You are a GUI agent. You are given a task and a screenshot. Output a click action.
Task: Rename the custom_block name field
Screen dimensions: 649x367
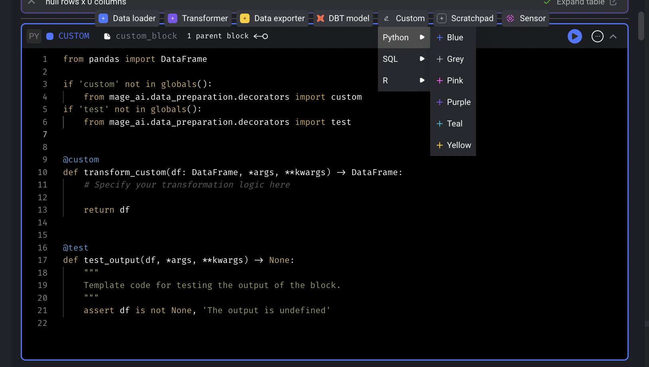click(x=146, y=36)
